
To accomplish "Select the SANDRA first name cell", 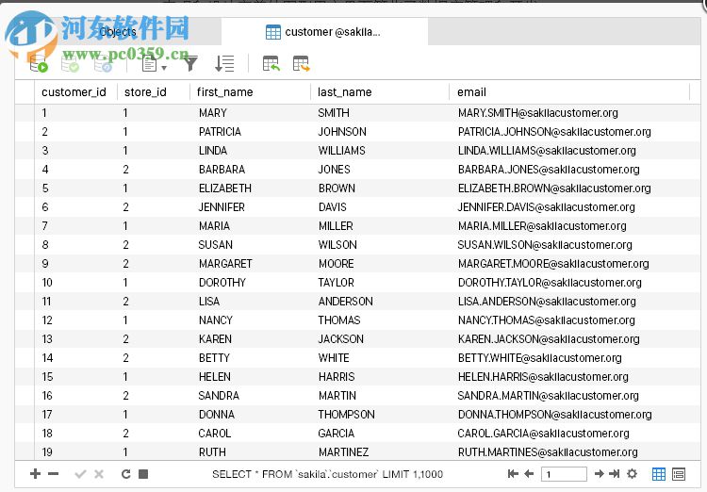I will (219, 396).
